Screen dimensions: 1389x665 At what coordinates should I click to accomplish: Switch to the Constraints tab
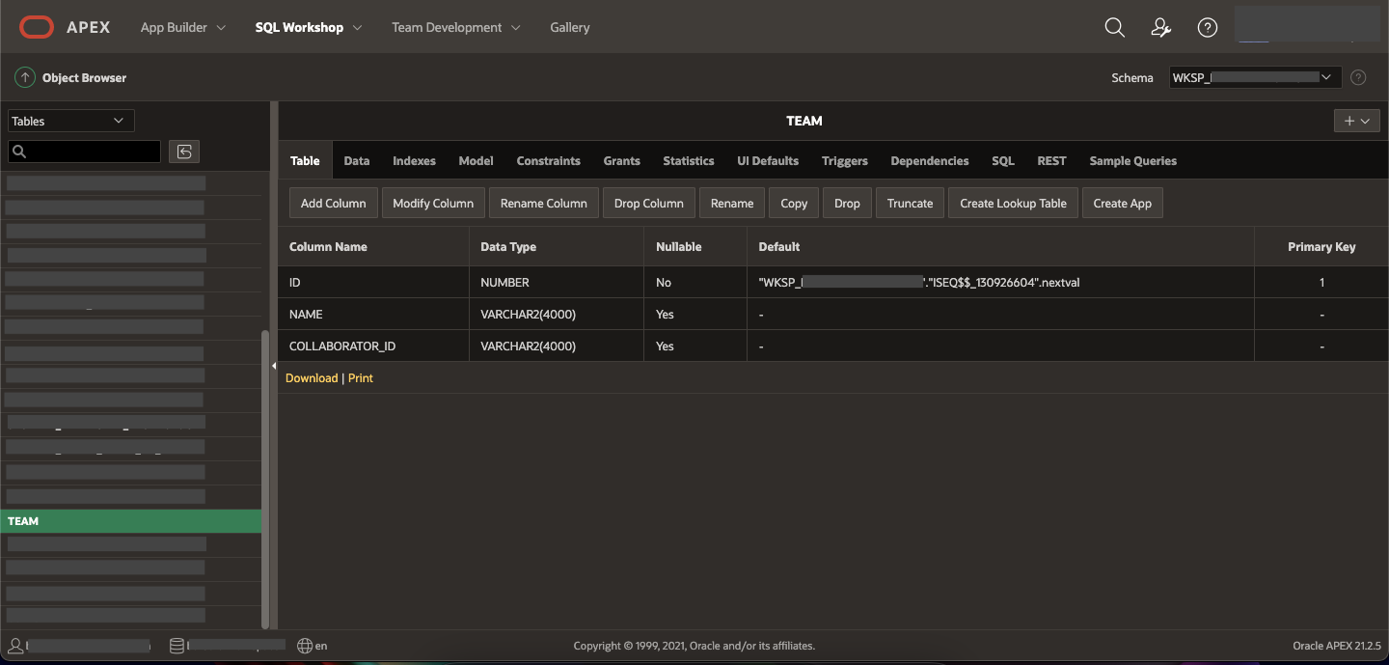pyautogui.click(x=548, y=160)
